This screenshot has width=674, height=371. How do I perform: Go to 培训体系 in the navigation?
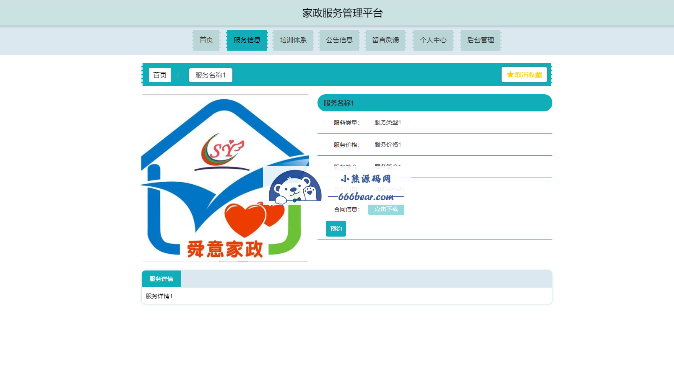(293, 40)
